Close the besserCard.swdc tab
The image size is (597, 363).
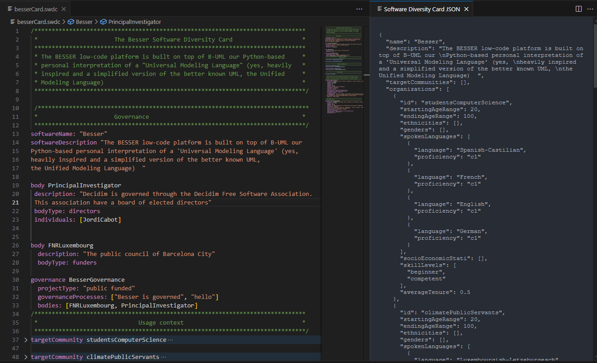[x=64, y=9]
